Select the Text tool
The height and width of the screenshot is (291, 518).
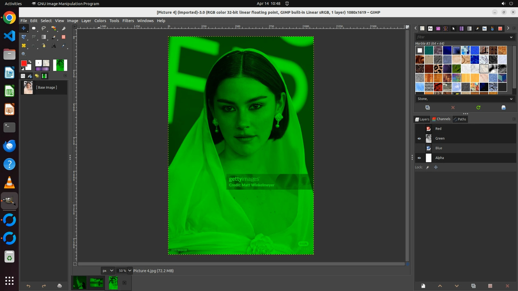pos(54,46)
